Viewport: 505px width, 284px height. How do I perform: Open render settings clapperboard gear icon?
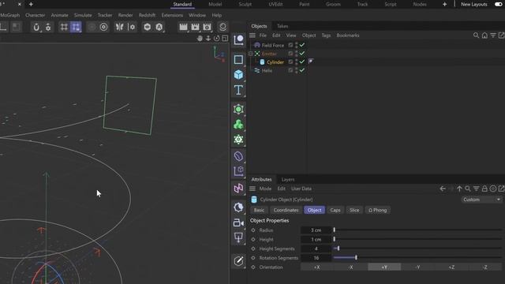[207, 27]
